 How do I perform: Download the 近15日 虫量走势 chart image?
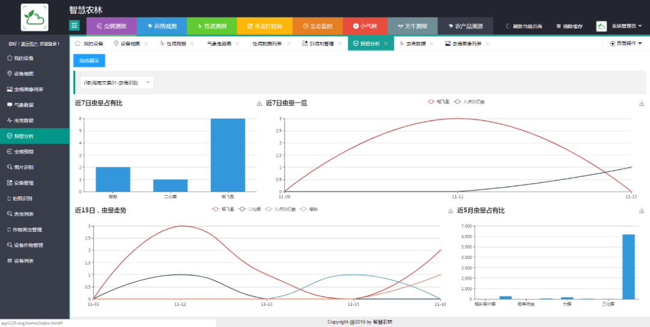[x=451, y=211]
